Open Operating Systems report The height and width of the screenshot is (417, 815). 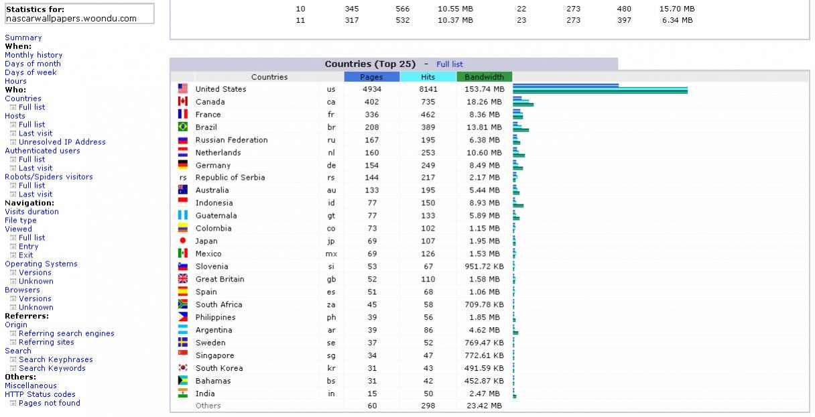pyautogui.click(x=41, y=264)
